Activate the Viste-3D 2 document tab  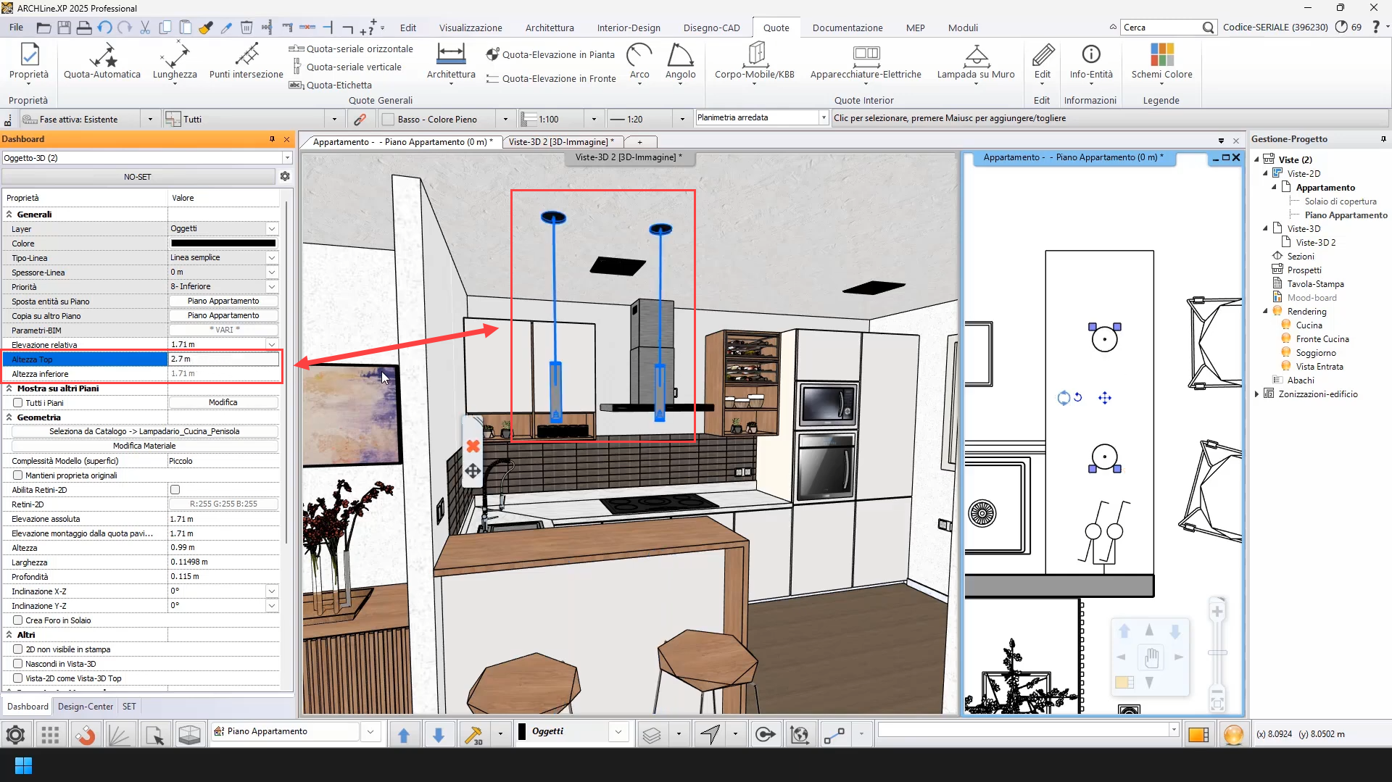point(561,142)
